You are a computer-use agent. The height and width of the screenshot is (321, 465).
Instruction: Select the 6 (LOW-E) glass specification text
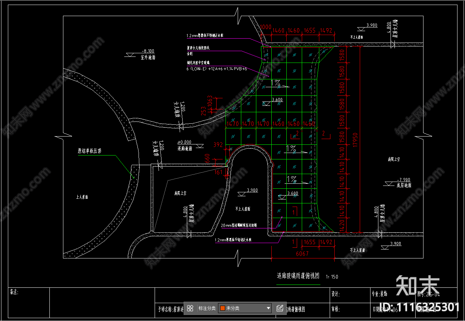(x=217, y=69)
